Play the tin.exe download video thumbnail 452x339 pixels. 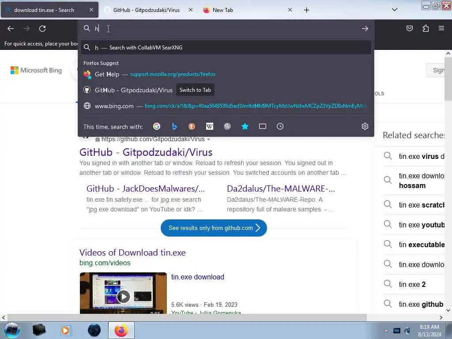(x=124, y=293)
